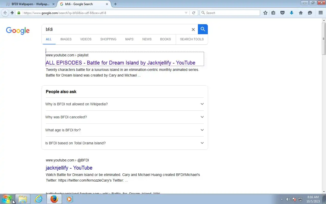Click the blue Google search magnifier button
326x204 pixels.
pyautogui.click(x=203, y=29)
